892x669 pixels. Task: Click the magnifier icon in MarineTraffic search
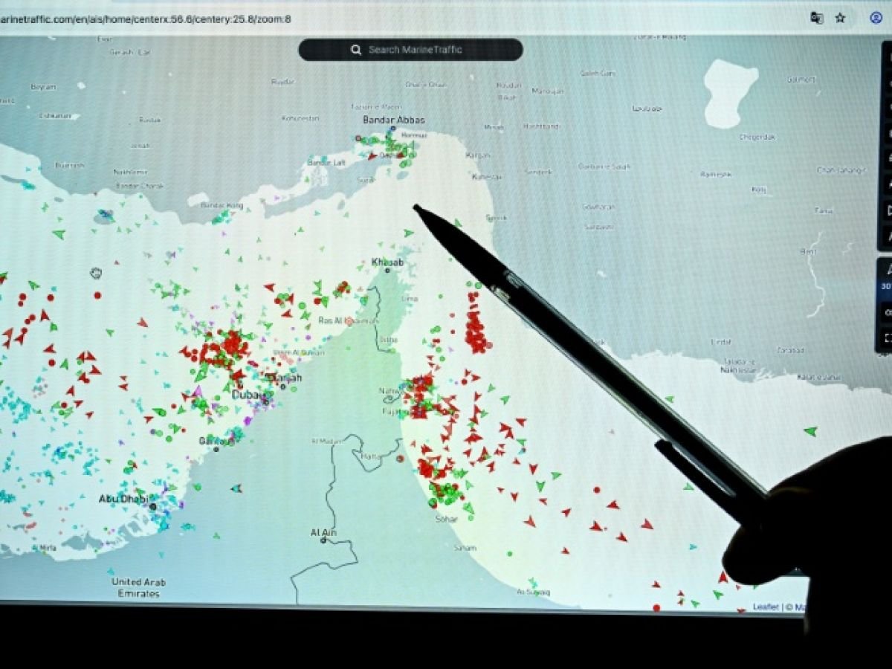(356, 50)
